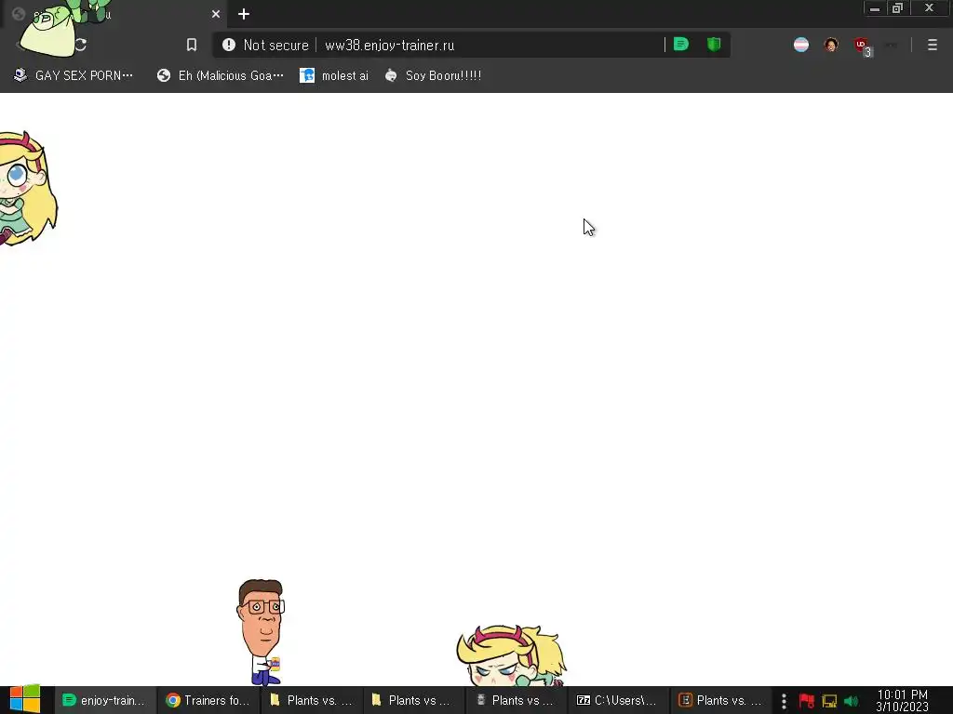This screenshot has width=953, height=714.
Task: Close the current browser tab
Action: [x=216, y=14]
